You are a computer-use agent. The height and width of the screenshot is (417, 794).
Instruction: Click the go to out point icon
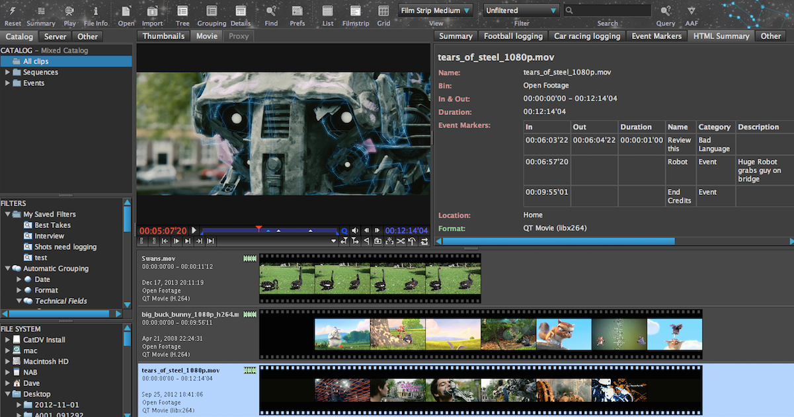199,241
